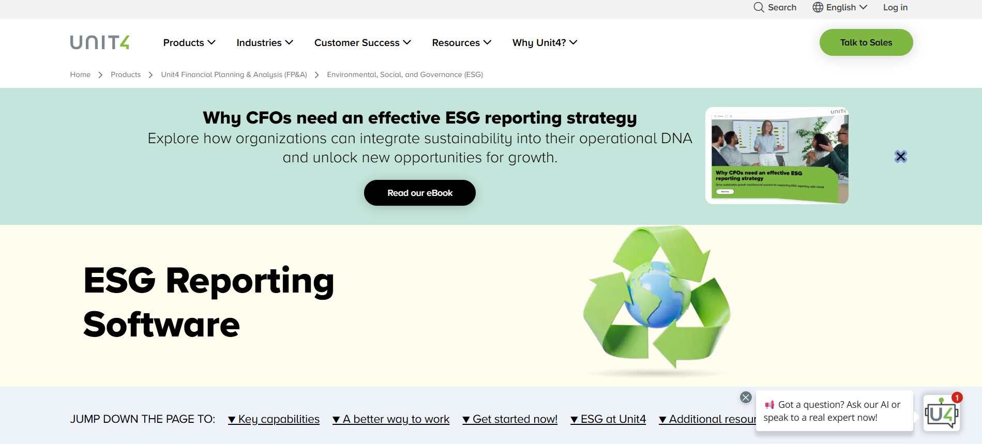Image resolution: width=982 pixels, height=444 pixels.
Task: Click the chat question message text
Action: [x=832, y=411]
